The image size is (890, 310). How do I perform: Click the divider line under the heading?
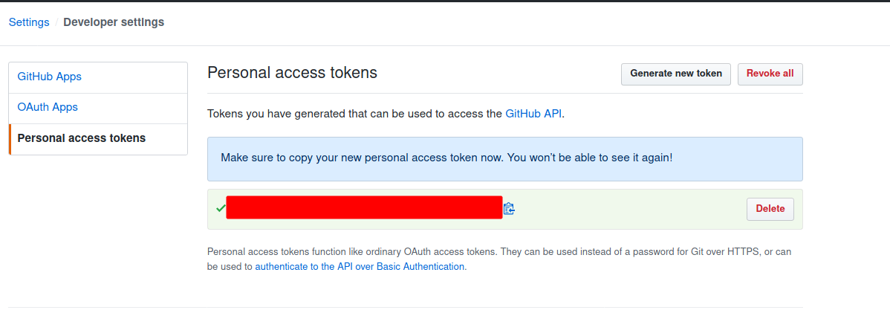point(504,93)
